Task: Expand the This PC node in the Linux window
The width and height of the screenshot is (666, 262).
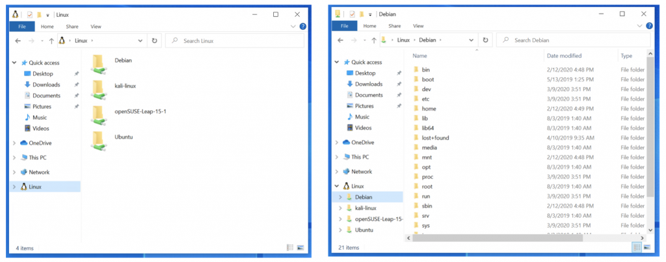Action: pyautogui.click(x=14, y=157)
